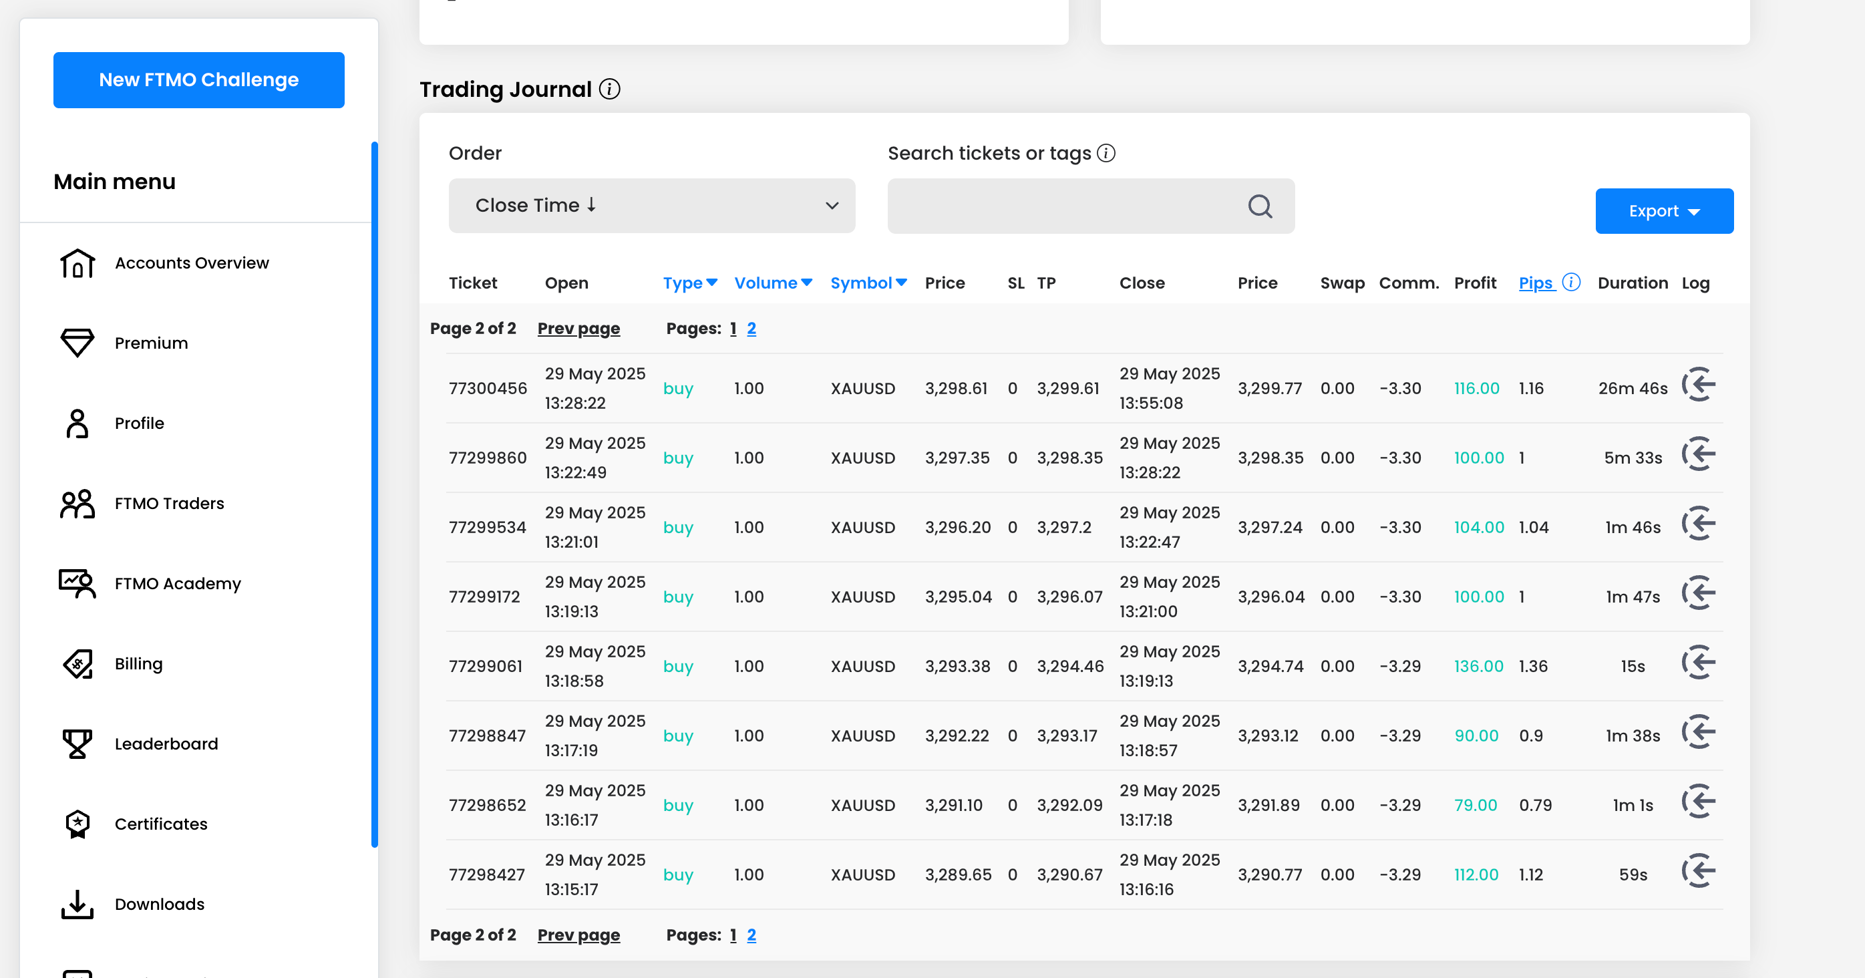The width and height of the screenshot is (1865, 978).
Task: Open the Type column filter dropdown
Action: [x=690, y=283]
